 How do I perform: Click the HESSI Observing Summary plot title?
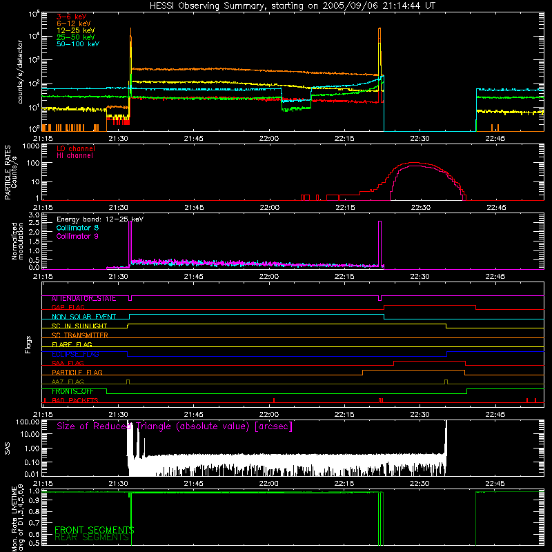(292, 6)
